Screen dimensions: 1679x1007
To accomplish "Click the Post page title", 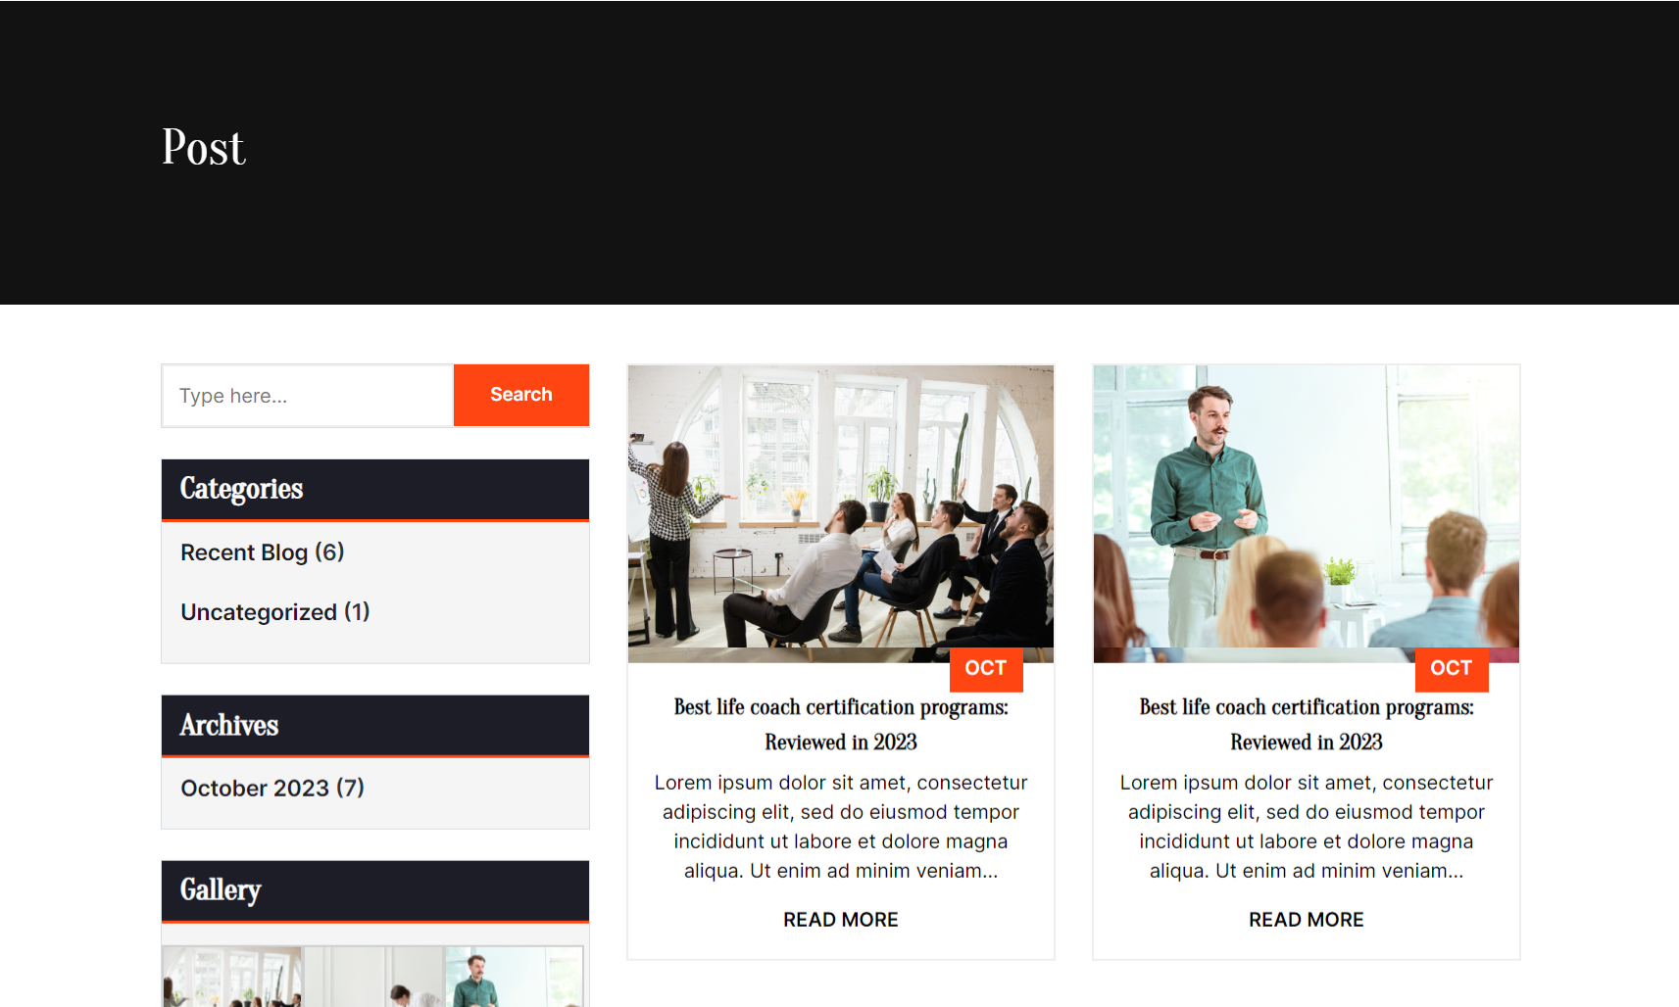I will (204, 147).
